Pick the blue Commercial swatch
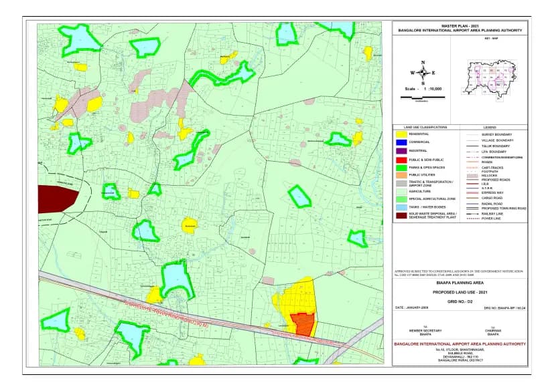This screenshot has height=391, width=554. [x=401, y=142]
